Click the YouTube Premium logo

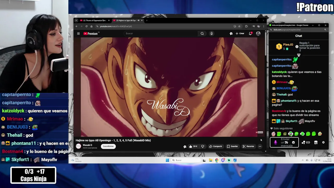[x=91, y=33]
